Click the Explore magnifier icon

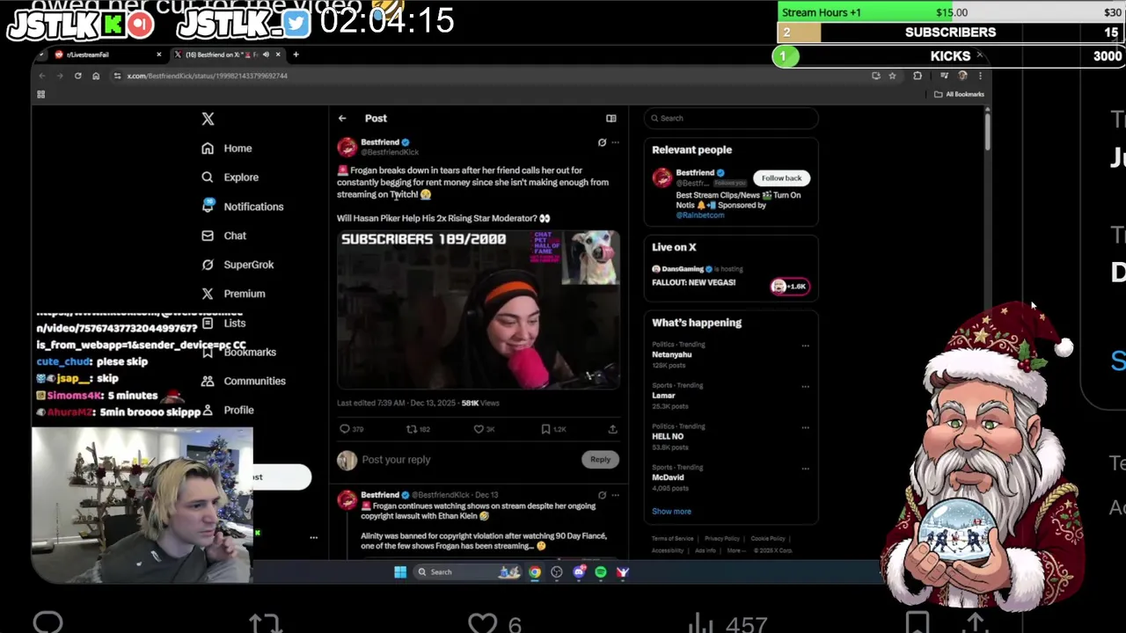point(208,178)
